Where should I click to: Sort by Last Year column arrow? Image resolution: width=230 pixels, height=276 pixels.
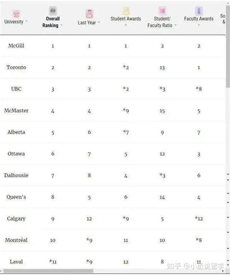99,22
